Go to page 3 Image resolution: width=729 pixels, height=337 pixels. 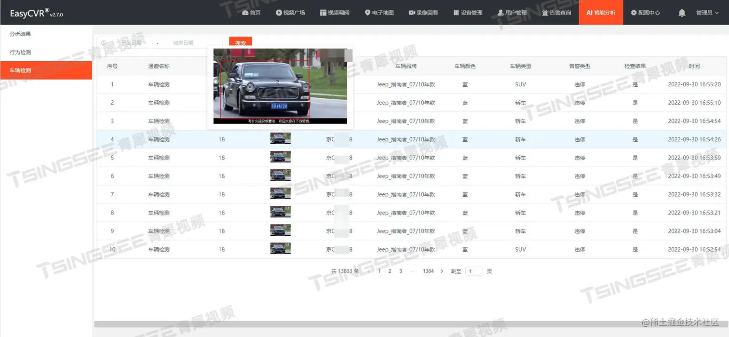(x=401, y=271)
